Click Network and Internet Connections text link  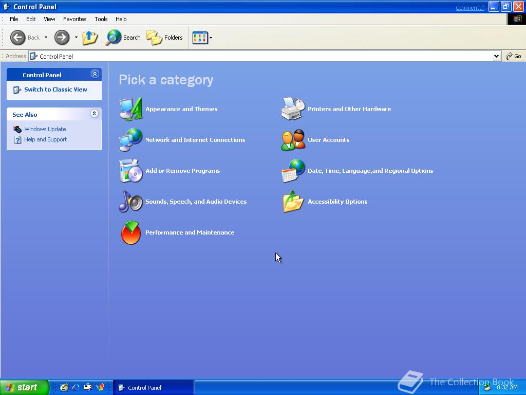(x=195, y=140)
